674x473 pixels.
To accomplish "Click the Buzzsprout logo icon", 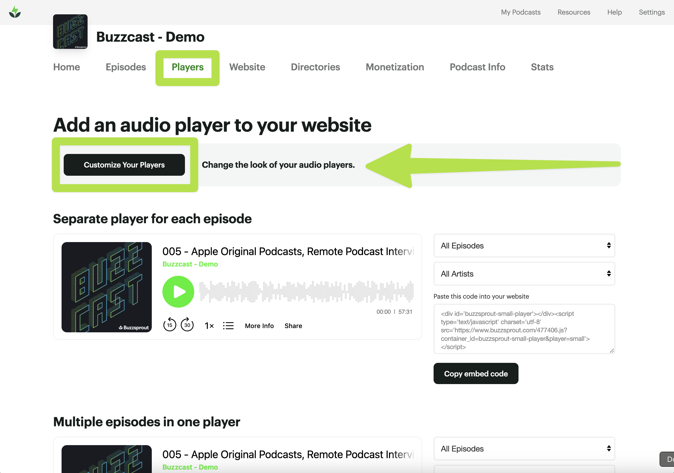I will tap(15, 12).
